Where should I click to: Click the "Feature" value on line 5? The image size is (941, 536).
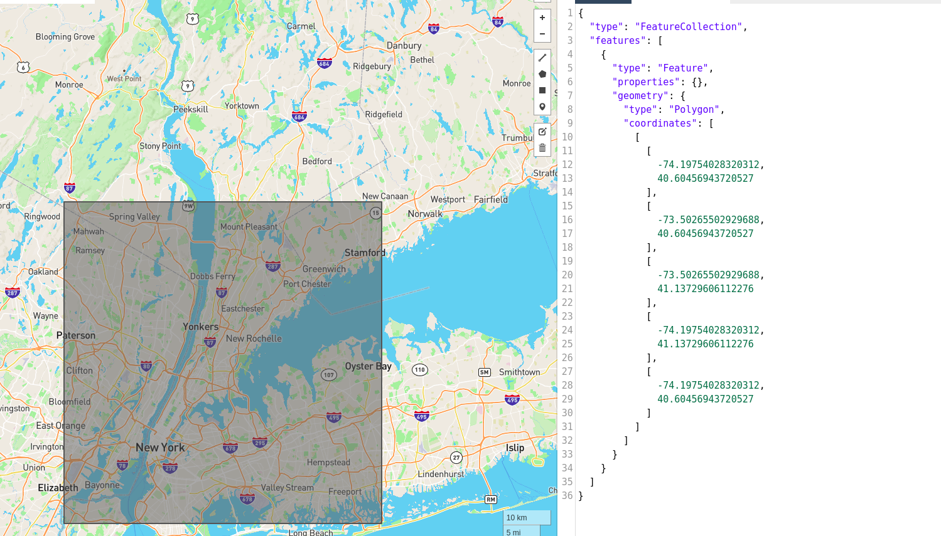click(x=683, y=68)
